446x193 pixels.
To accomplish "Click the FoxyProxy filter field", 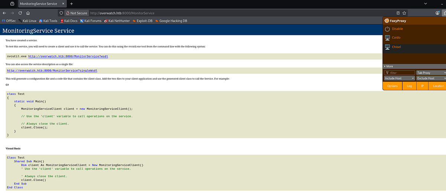I will (x=400, y=73).
